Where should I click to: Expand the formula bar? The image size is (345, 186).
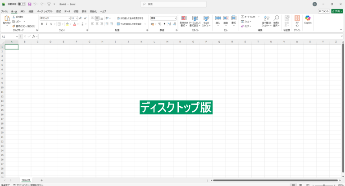pos(342,36)
